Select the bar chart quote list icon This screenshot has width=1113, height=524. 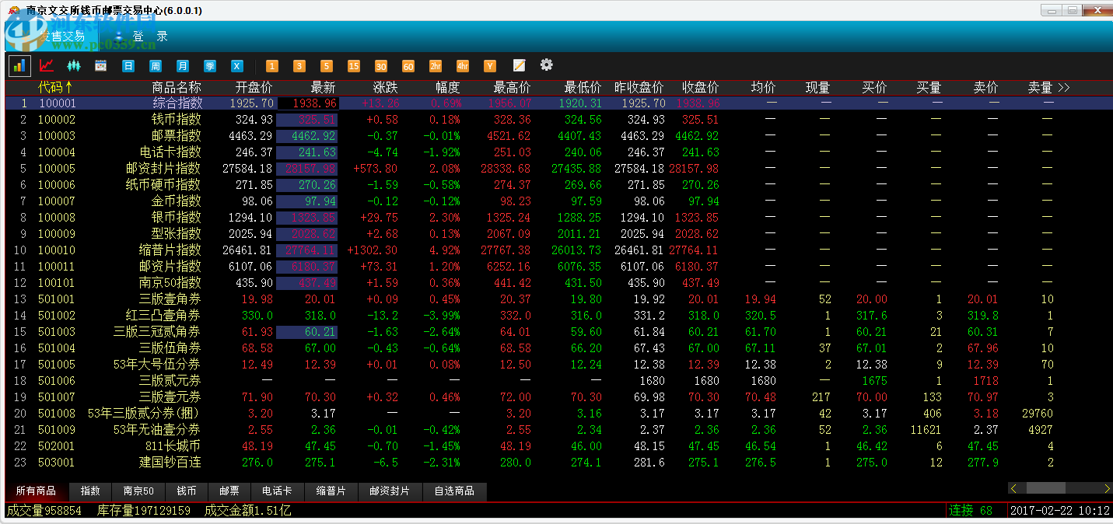[x=19, y=66]
